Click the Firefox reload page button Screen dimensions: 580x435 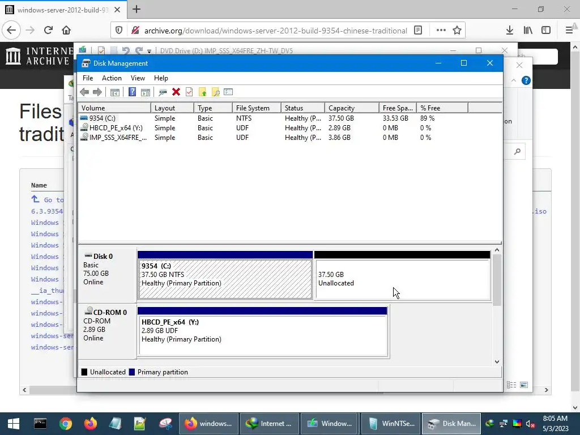(48, 31)
